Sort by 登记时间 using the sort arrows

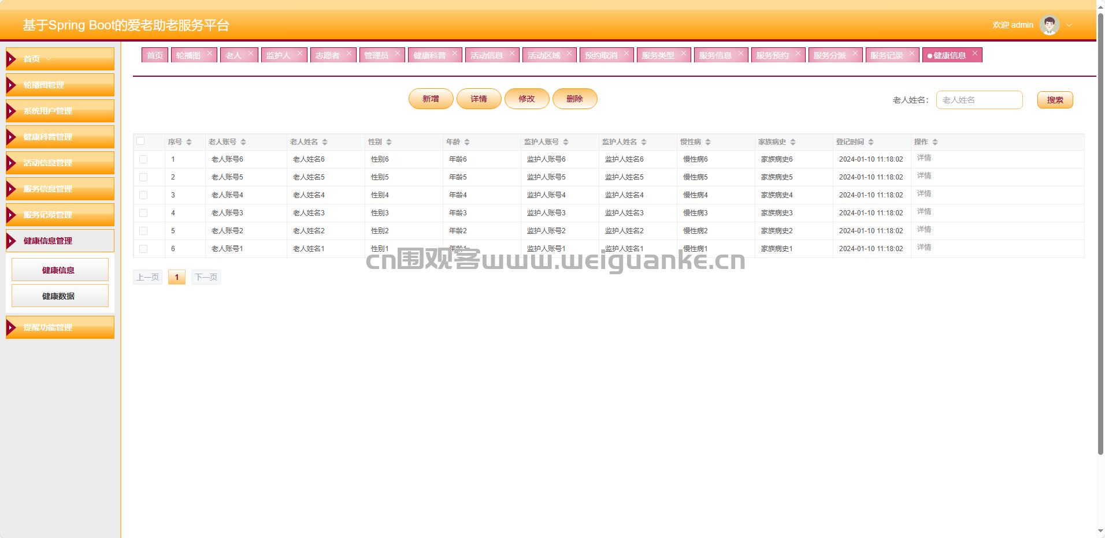point(871,142)
